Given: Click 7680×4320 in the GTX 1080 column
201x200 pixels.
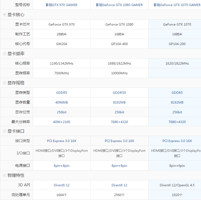Looking at the screenshot, I should pos(119,122).
